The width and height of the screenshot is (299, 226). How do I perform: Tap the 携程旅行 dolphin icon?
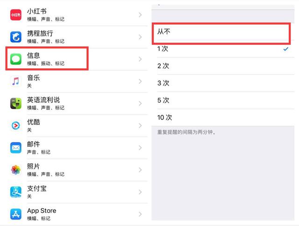click(15, 37)
